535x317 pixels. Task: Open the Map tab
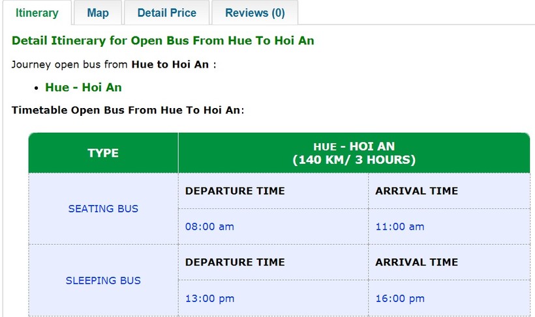point(98,13)
